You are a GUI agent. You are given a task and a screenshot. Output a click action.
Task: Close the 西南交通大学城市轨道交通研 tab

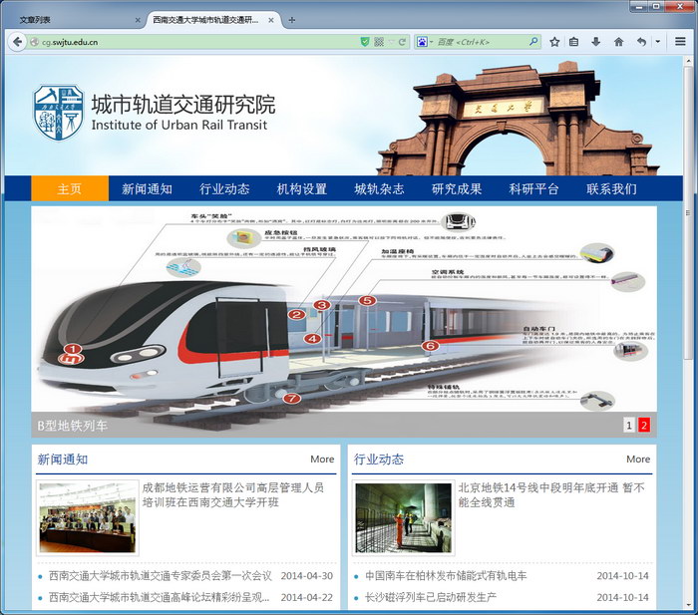pyautogui.click(x=270, y=20)
